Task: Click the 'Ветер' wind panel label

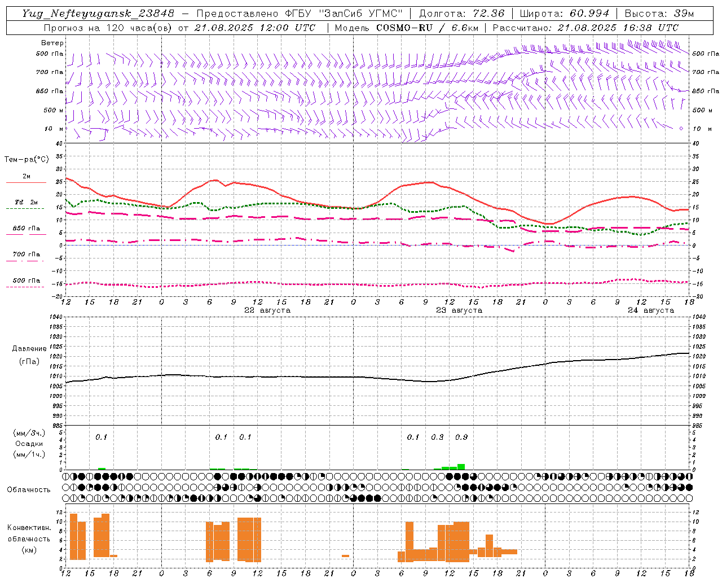Action: pyautogui.click(x=52, y=43)
